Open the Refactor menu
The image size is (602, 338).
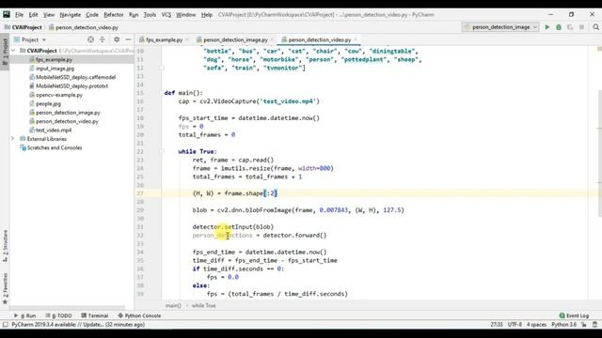[x=114, y=15]
